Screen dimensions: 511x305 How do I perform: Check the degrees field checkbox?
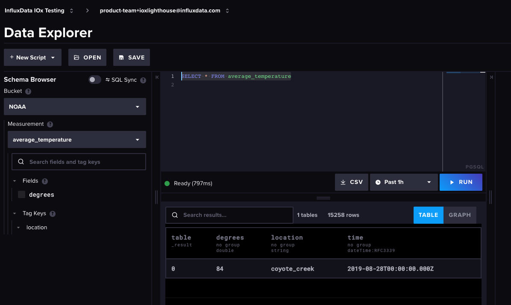[x=21, y=194]
